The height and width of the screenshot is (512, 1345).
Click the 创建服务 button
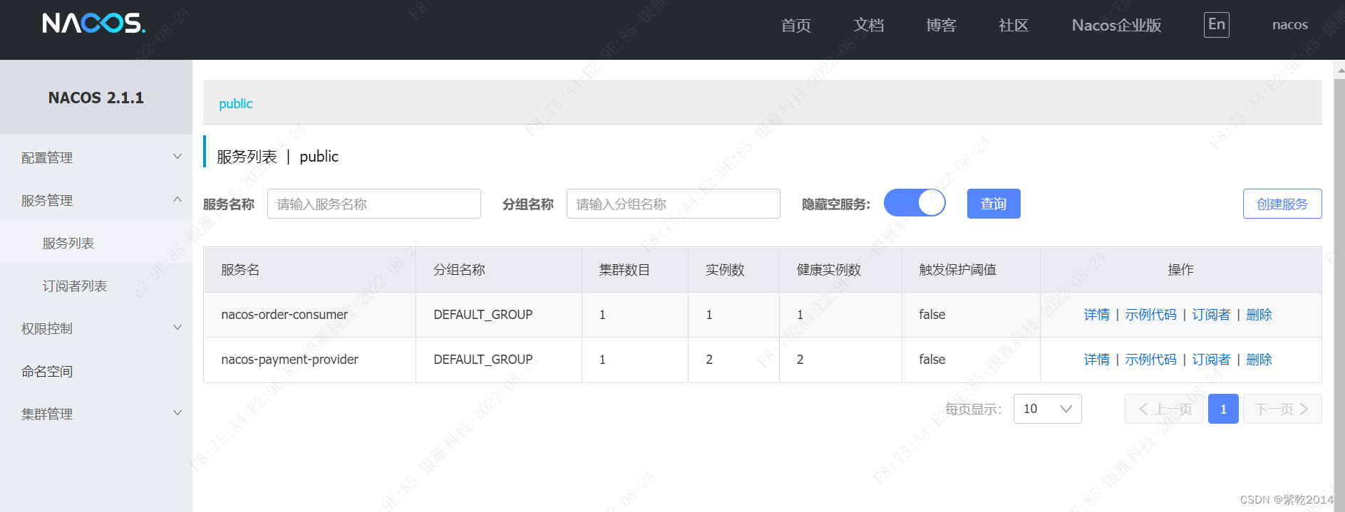coord(1282,204)
